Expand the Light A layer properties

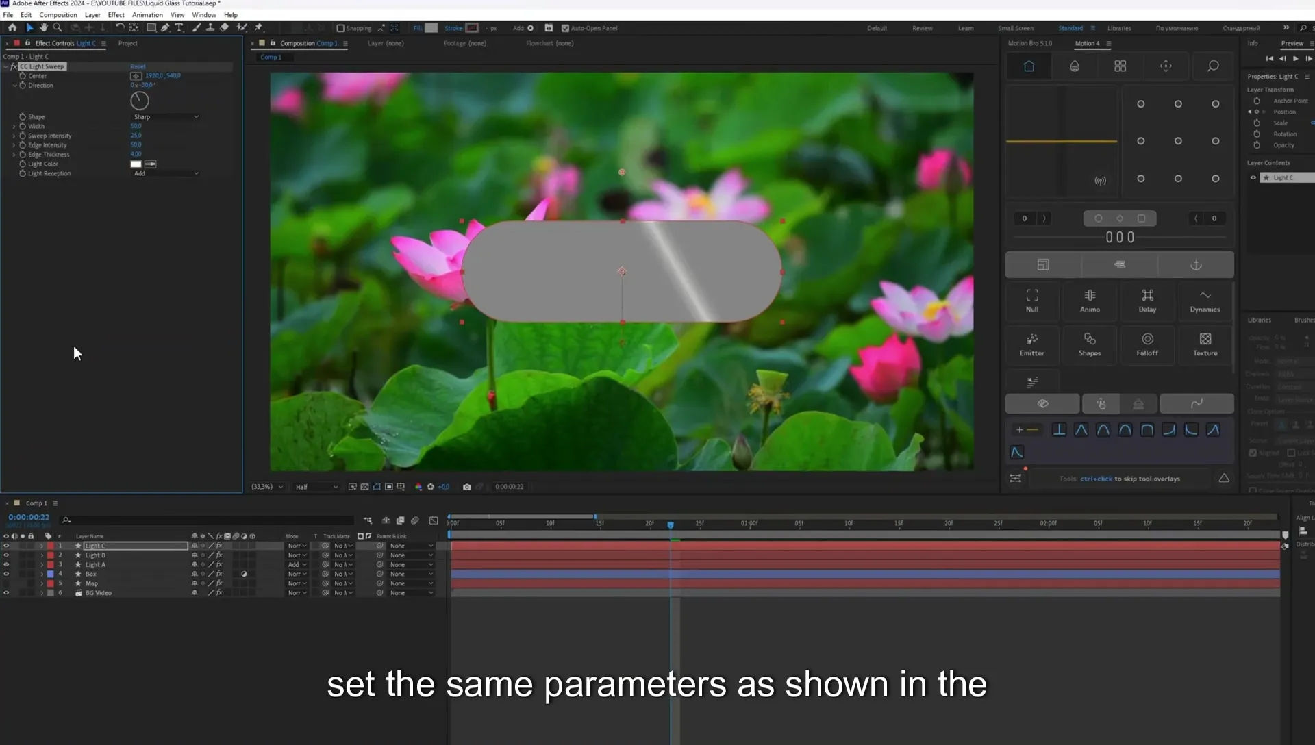41,565
